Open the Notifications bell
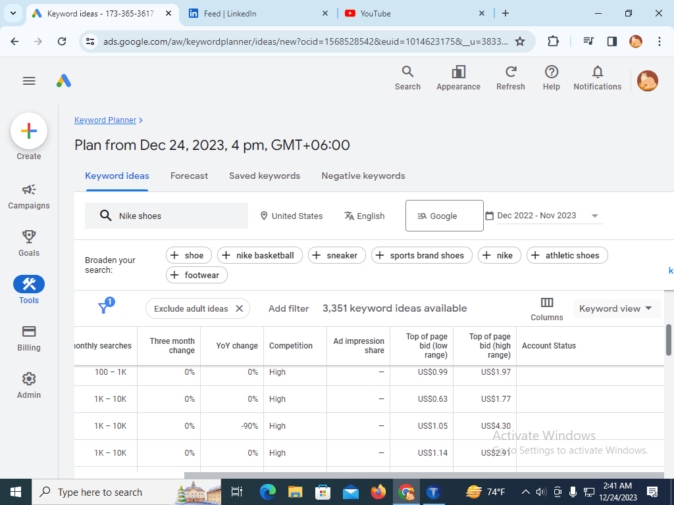This screenshot has width=674, height=505. tap(597, 78)
